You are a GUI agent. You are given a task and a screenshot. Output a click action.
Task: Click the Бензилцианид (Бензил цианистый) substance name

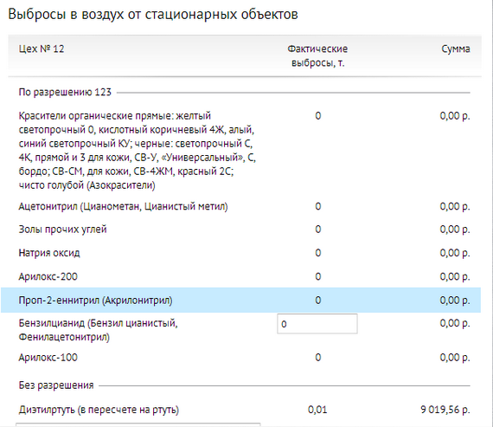click(x=98, y=330)
